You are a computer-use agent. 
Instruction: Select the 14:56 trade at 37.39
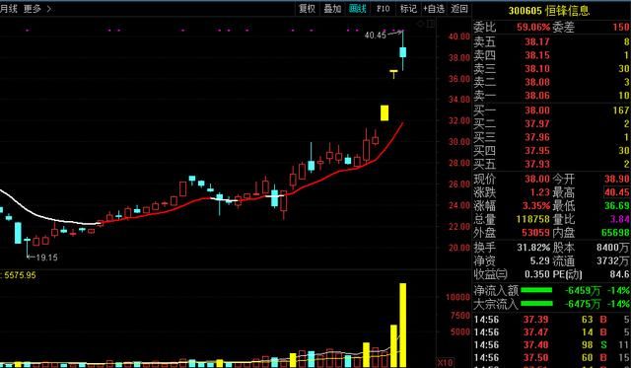coord(552,320)
